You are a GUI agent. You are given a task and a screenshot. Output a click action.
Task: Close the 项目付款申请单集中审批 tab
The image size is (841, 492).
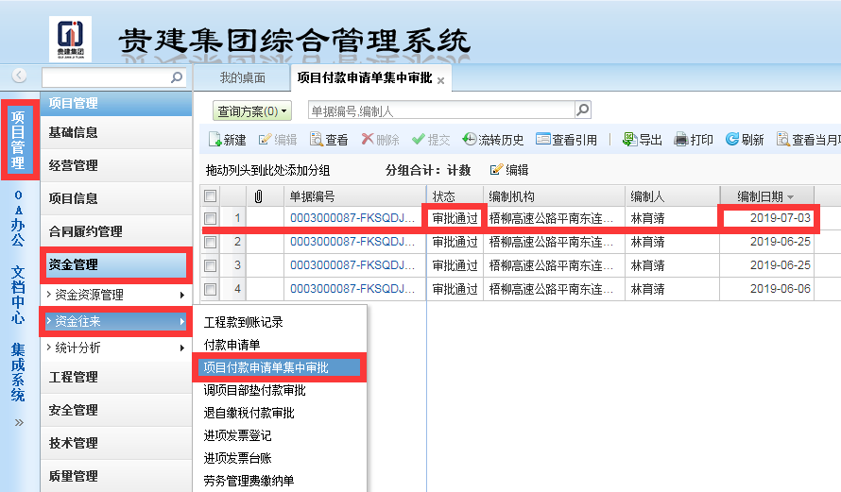(x=441, y=80)
